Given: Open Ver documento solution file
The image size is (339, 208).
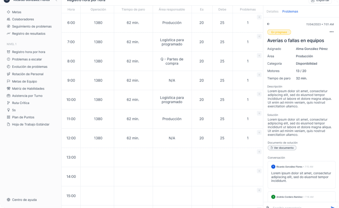Looking at the screenshot, I should pos(282,148).
